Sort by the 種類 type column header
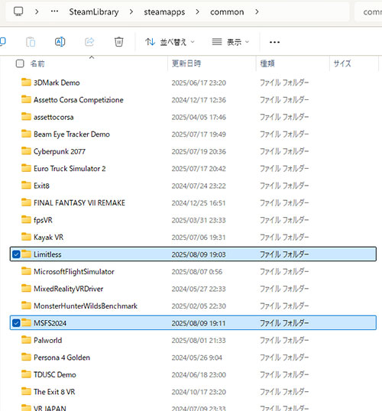 [x=267, y=63]
